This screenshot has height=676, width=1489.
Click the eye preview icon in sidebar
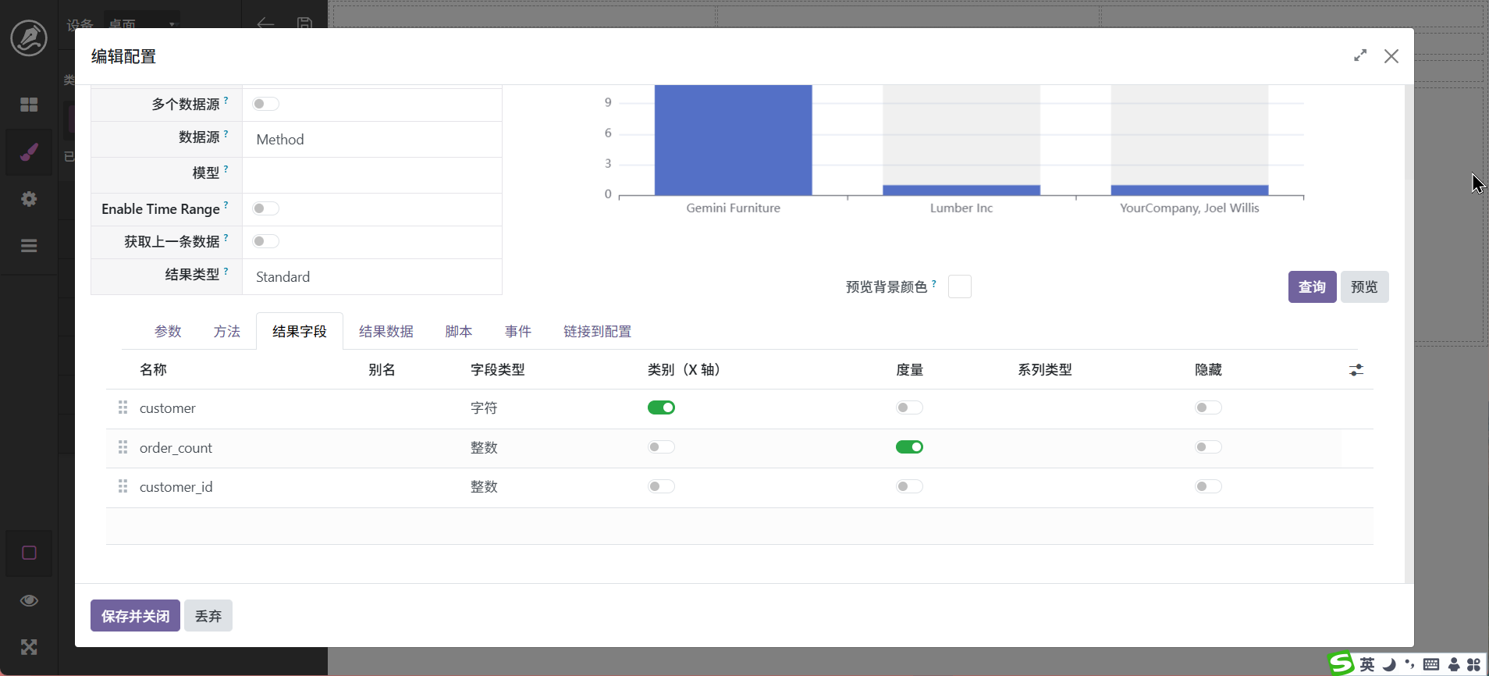click(x=29, y=600)
